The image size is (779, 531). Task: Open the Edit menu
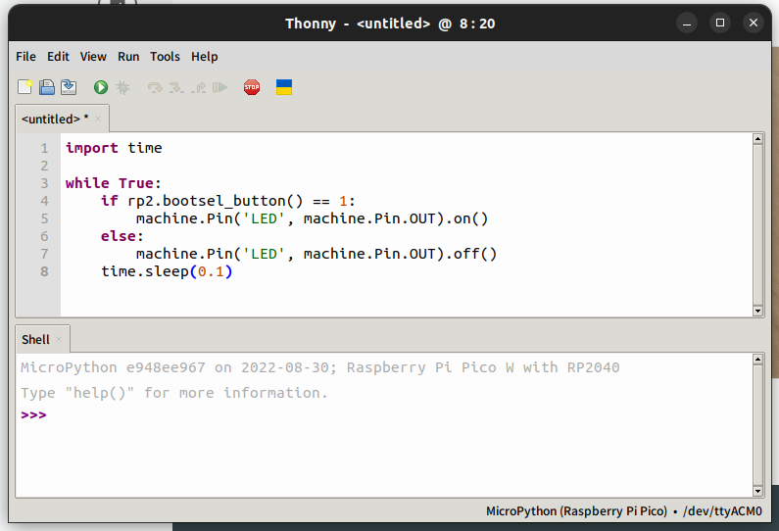click(x=58, y=57)
